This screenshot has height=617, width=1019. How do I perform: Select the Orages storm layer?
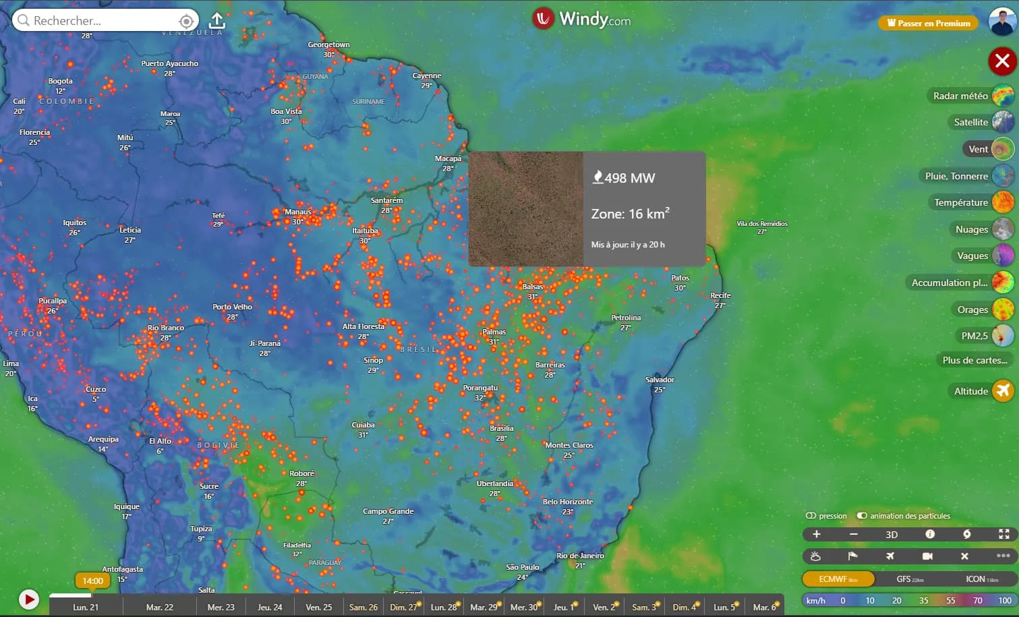[x=983, y=310]
